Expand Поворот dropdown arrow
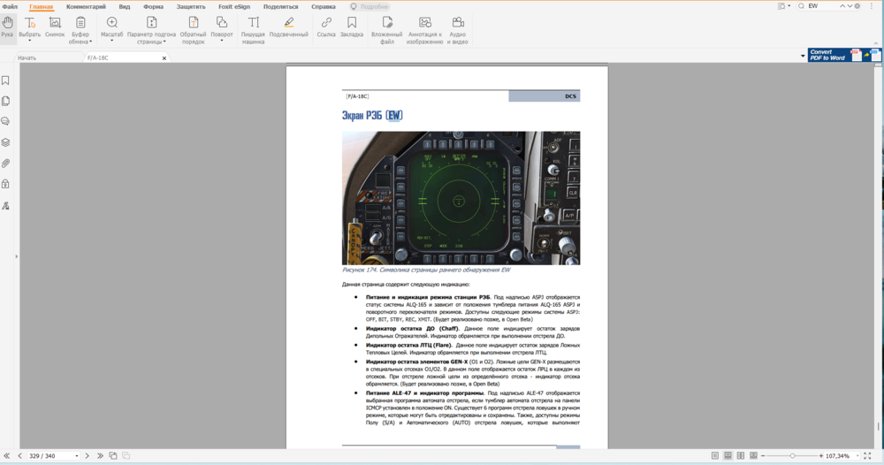The image size is (884, 465). 222,41
